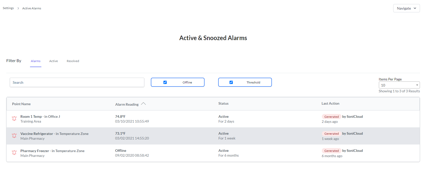Click the Showing 1 to 3 Results text
Screen dimensions: 425x172
pos(399,91)
